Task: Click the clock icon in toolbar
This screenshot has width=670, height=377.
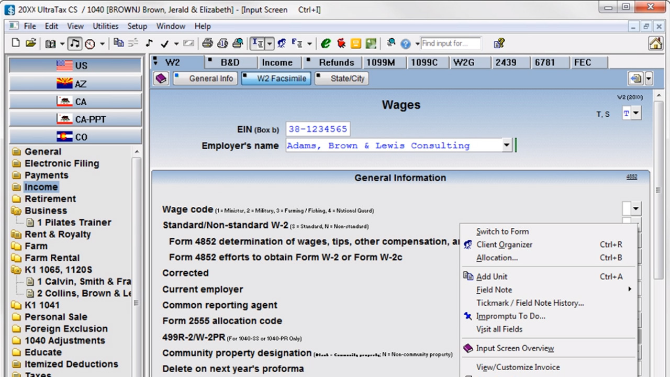Action: pos(90,44)
